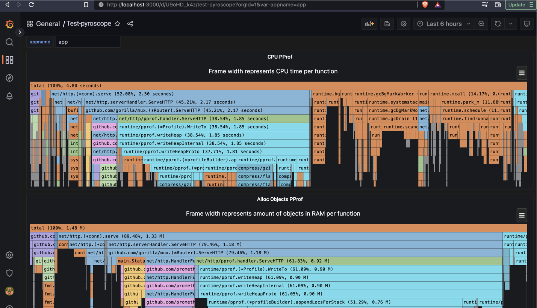Open Grafana search from the sidebar
This screenshot has width=537, height=308.
coord(9,42)
